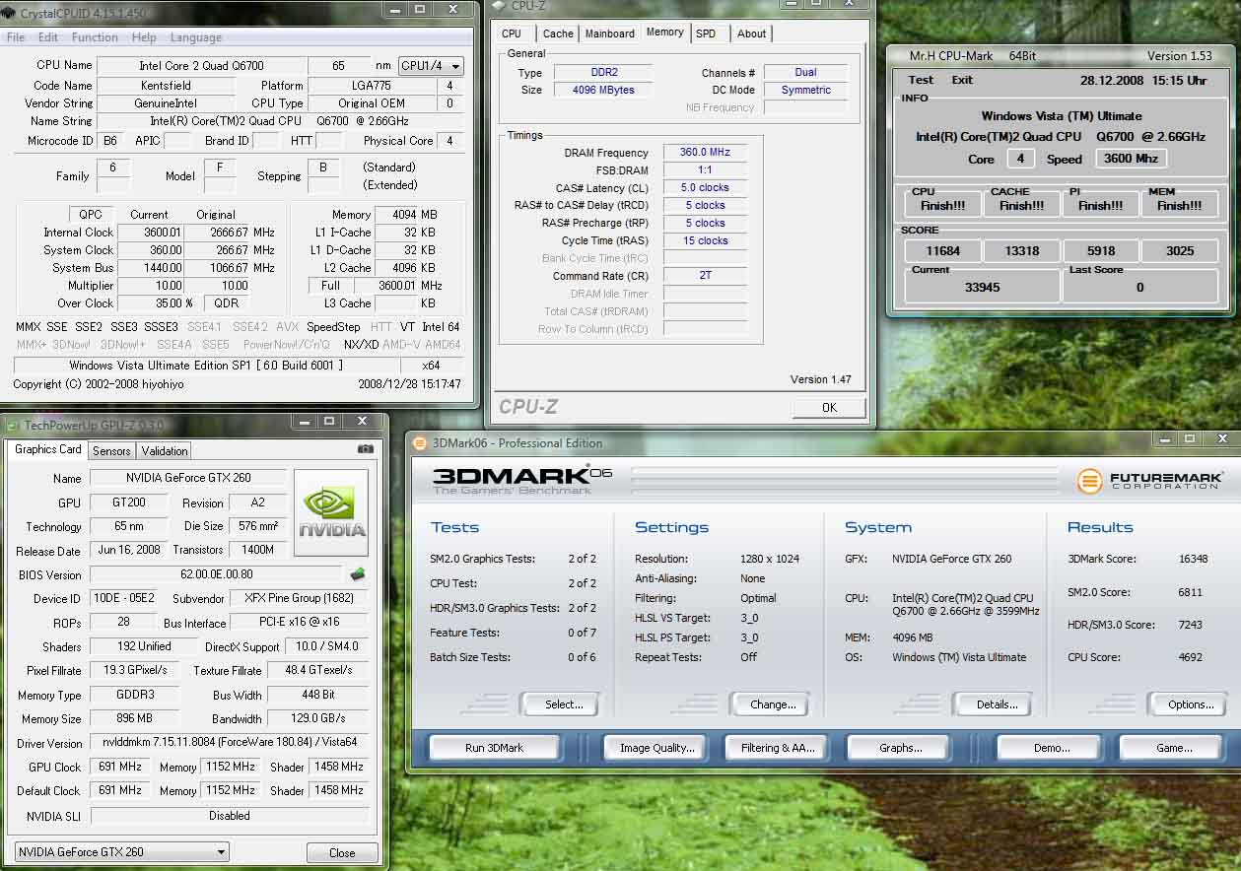Click the 3DMark06 orange title bar icon
This screenshot has height=871, width=1241.
click(419, 443)
